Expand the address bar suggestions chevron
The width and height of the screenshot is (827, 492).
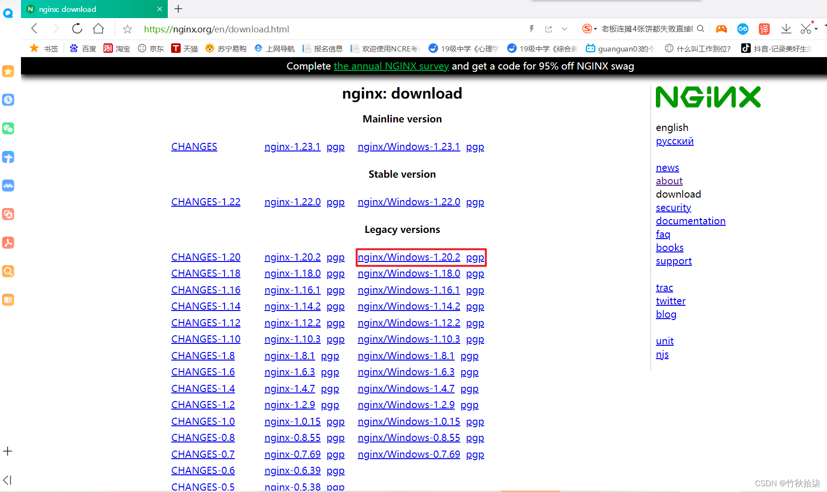coord(565,29)
